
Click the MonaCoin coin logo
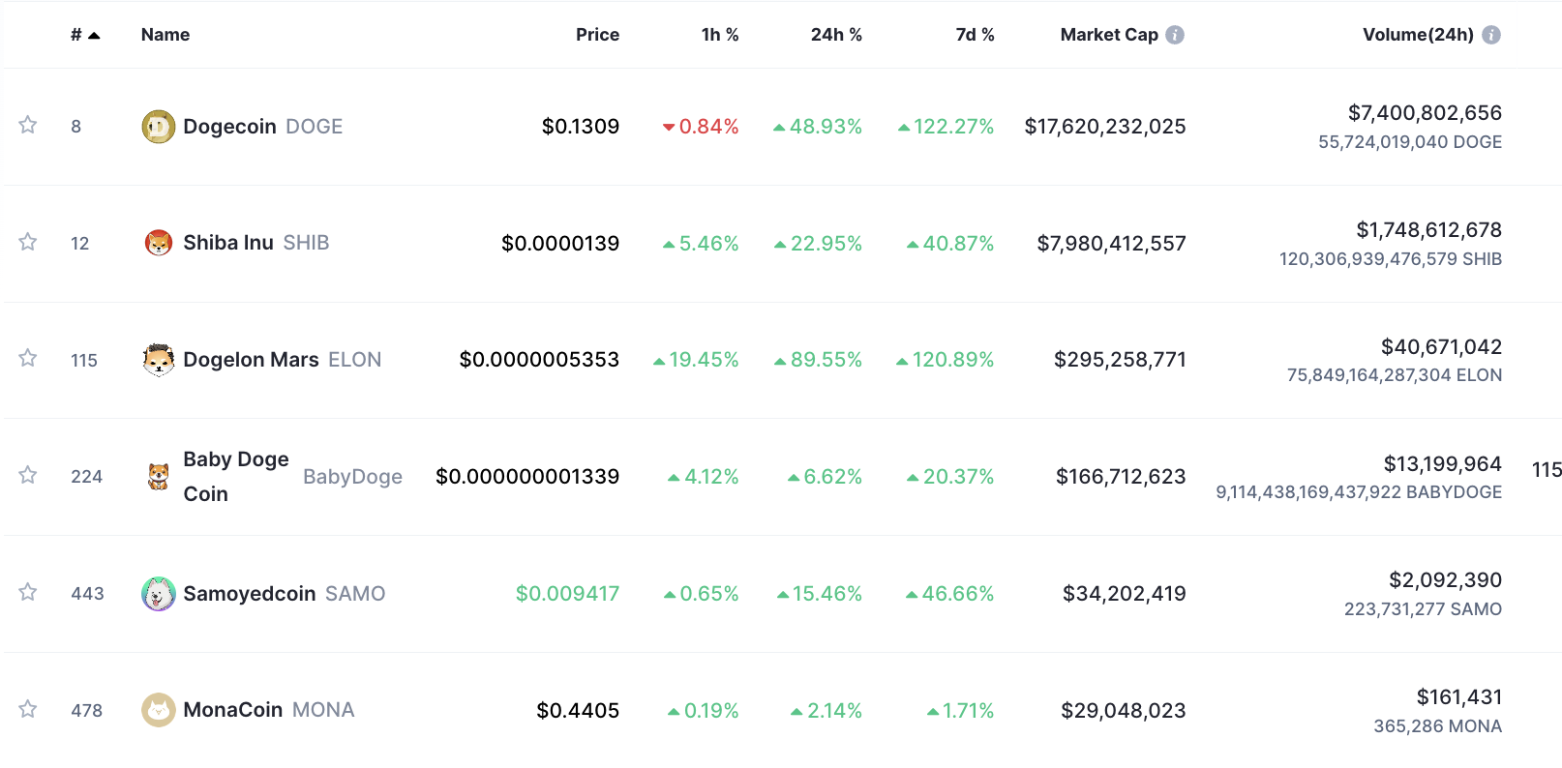159,710
